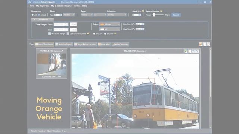Click middle icon in results toolbar at right
The height and width of the screenshot is (134, 239).
point(204,44)
